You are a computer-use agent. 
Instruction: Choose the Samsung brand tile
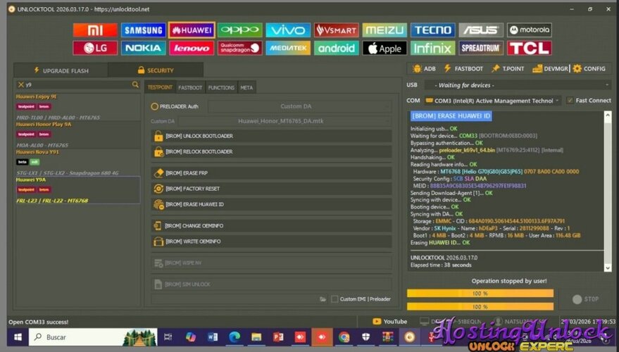coord(143,30)
